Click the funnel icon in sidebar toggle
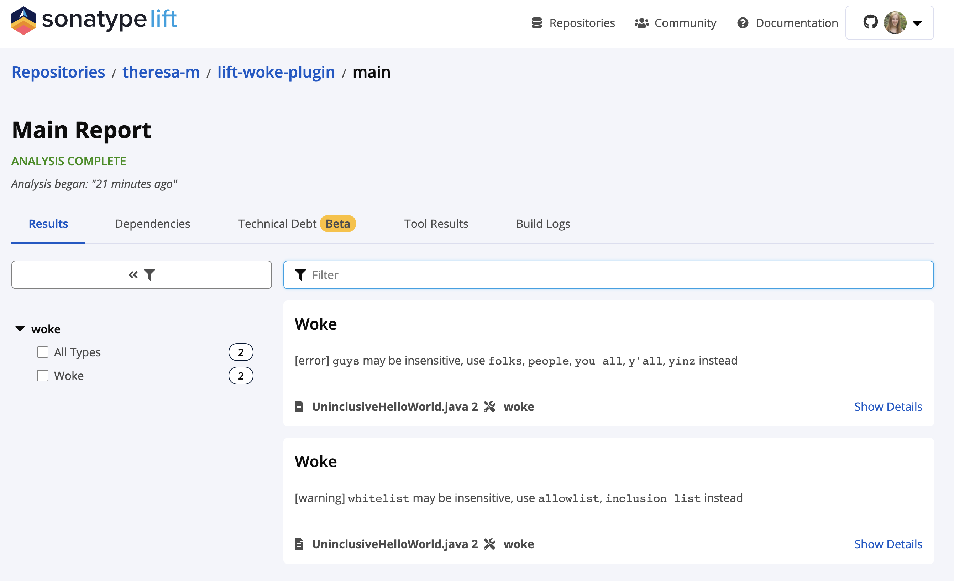This screenshot has height=581, width=954. 150,274
